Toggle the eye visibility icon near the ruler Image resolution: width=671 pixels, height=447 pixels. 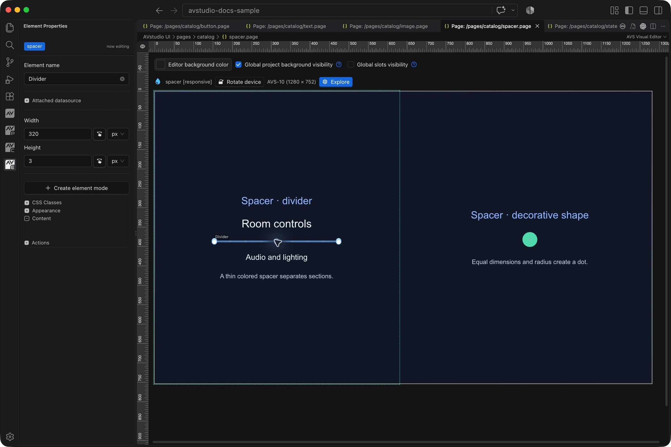coord(143,46)
